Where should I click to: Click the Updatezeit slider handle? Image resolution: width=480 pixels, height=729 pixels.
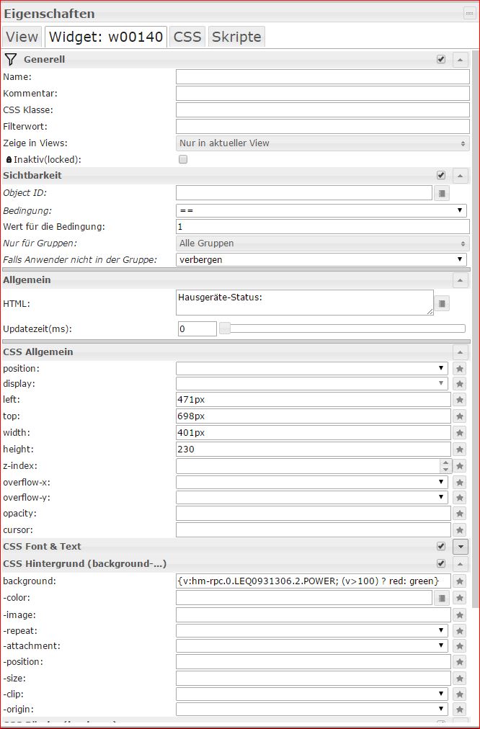225,328
